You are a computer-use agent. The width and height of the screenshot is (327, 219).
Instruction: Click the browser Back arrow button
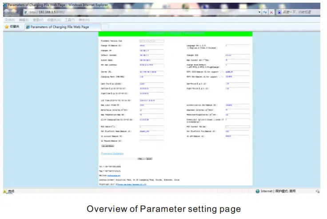pos(7,12)
